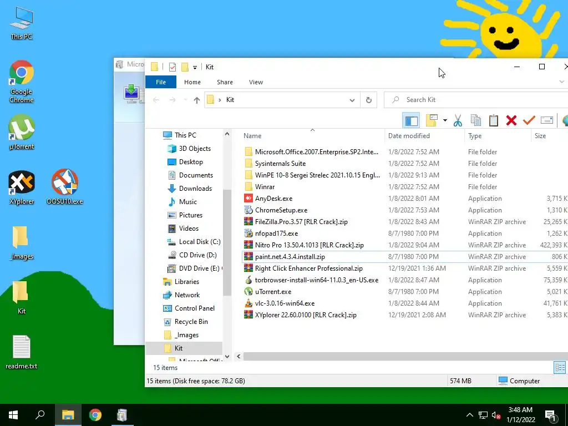This screenshot has height=426, width=568.
Task: Click the Back navigation arrow
Action: [x=156, y=100]
